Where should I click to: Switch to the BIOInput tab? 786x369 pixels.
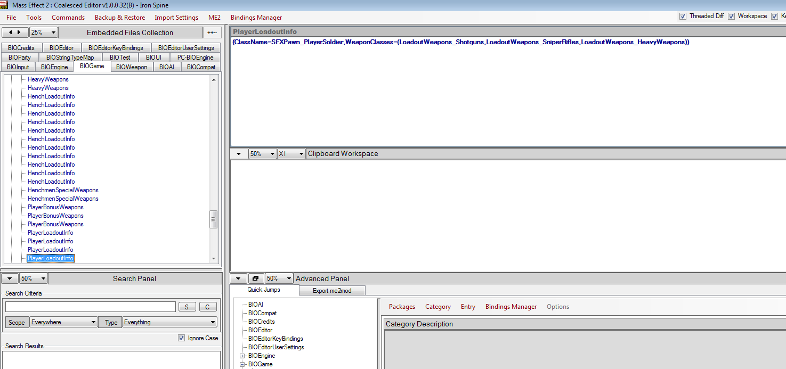19,67
